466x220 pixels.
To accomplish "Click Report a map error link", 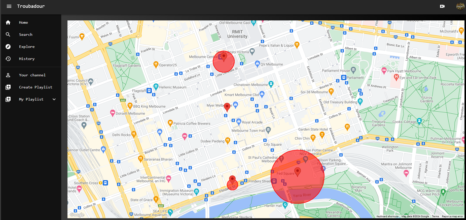I will click(x=452, y=216).
